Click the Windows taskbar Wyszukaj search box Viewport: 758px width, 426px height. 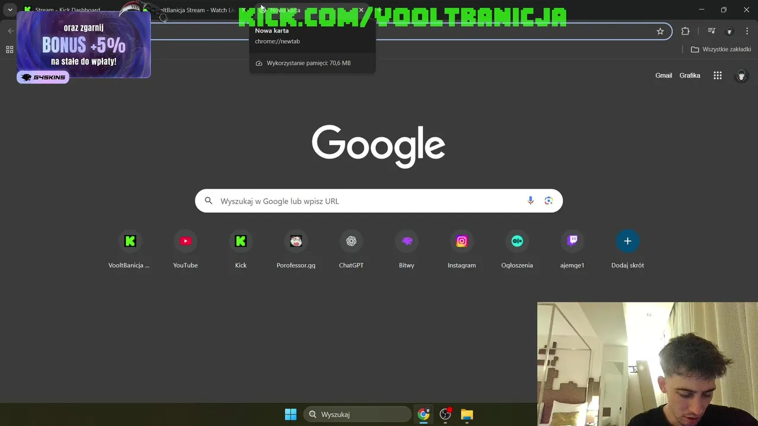point(357,414)
